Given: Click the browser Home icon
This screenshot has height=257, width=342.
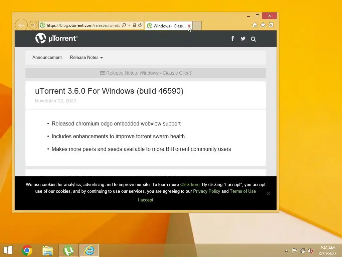Looking at the screenshot, I should pyautogui.click(x=254, y=25).
